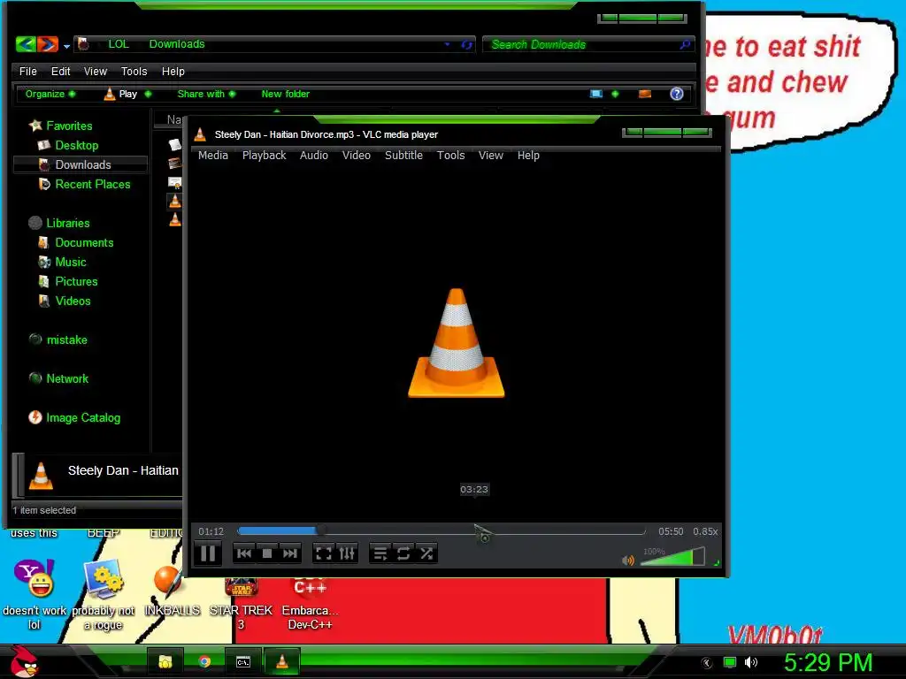
Task: Open Recent Places
Action: [92, 184]
